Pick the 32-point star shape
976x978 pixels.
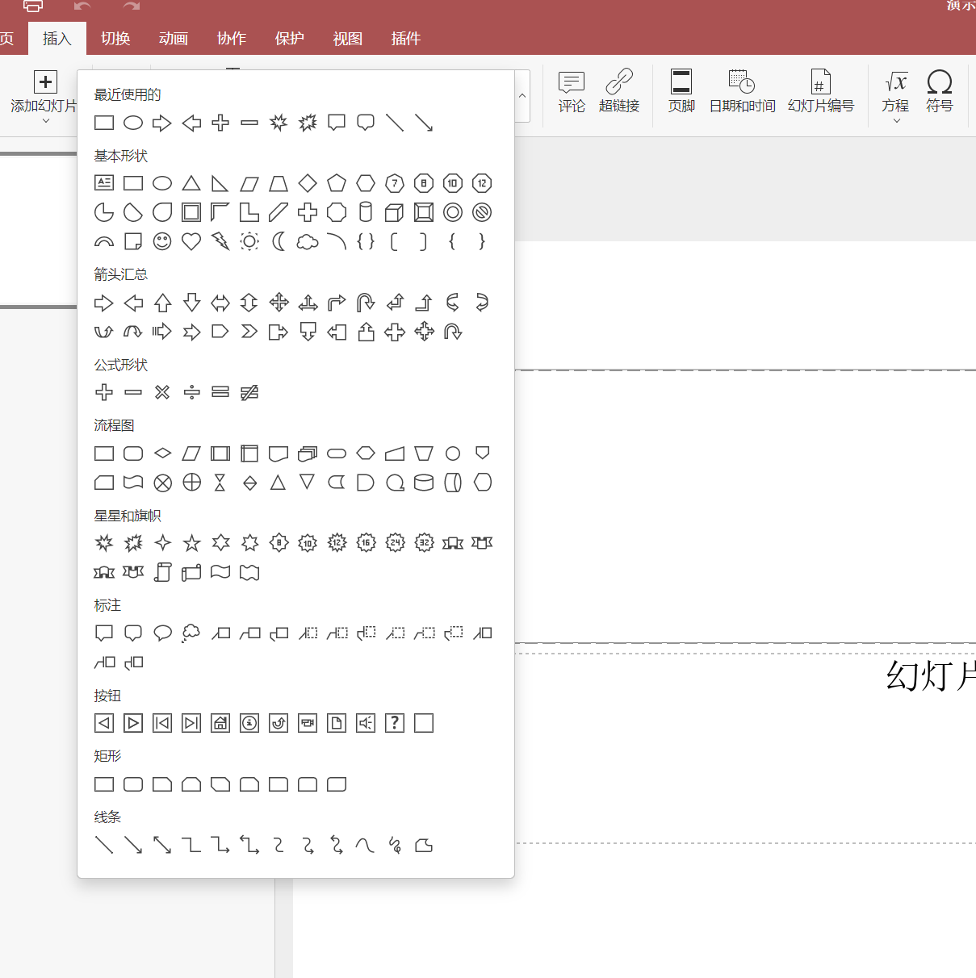tap(424, 543)
